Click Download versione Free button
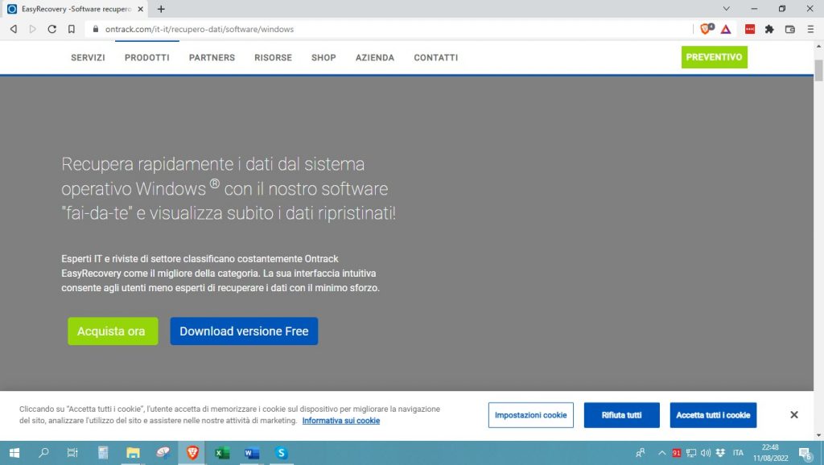Image resolution: width=824 pixels, height=465 pixels. click(244, 331)
